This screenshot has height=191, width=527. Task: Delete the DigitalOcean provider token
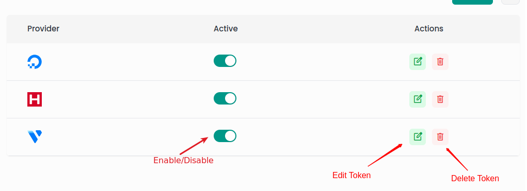pos(440,62)
